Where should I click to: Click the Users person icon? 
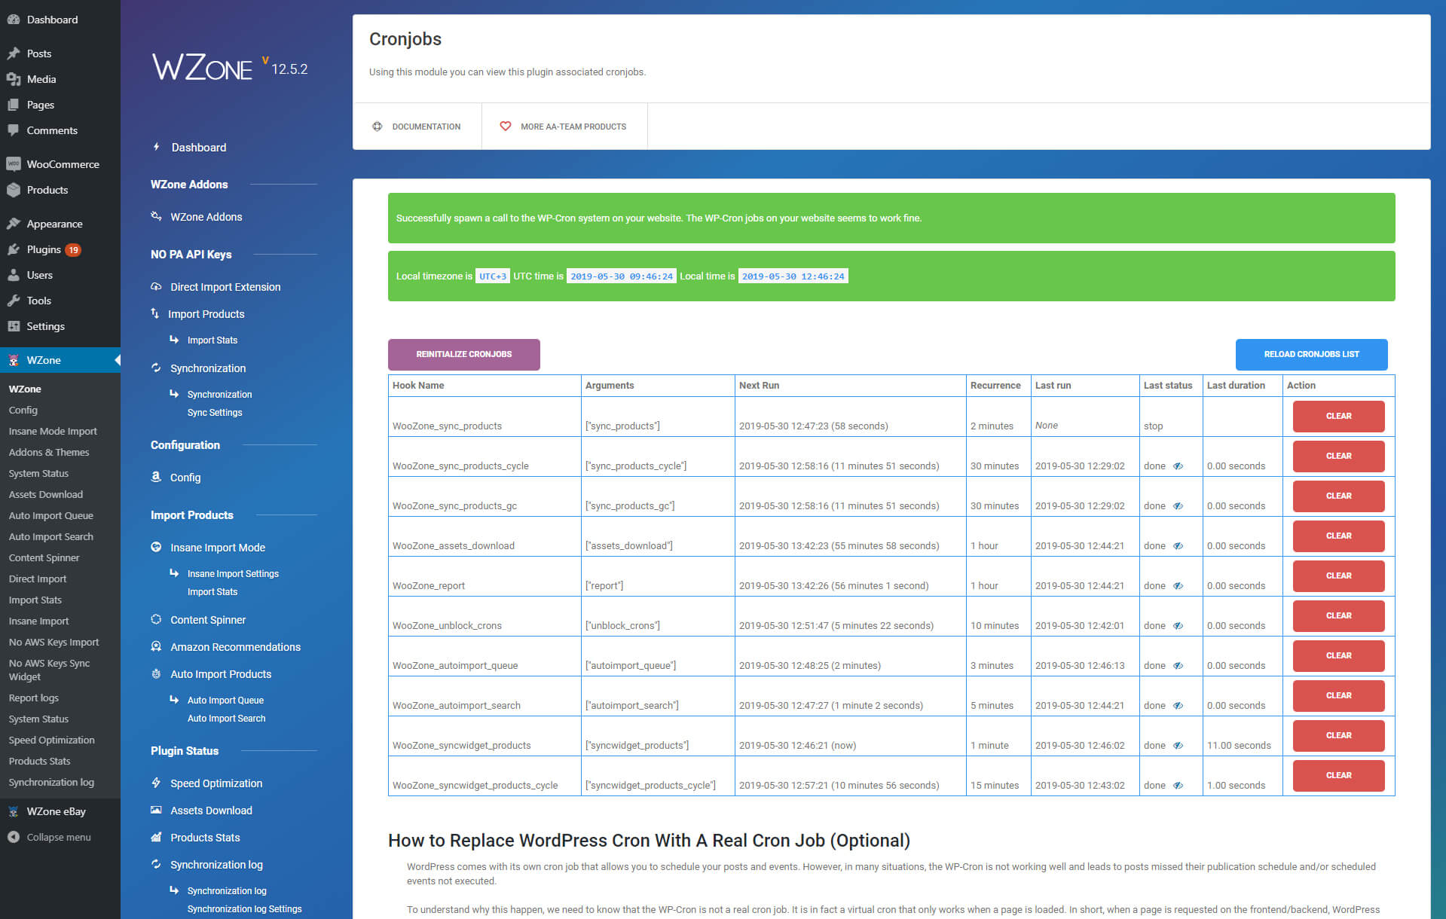coord(14,275)
